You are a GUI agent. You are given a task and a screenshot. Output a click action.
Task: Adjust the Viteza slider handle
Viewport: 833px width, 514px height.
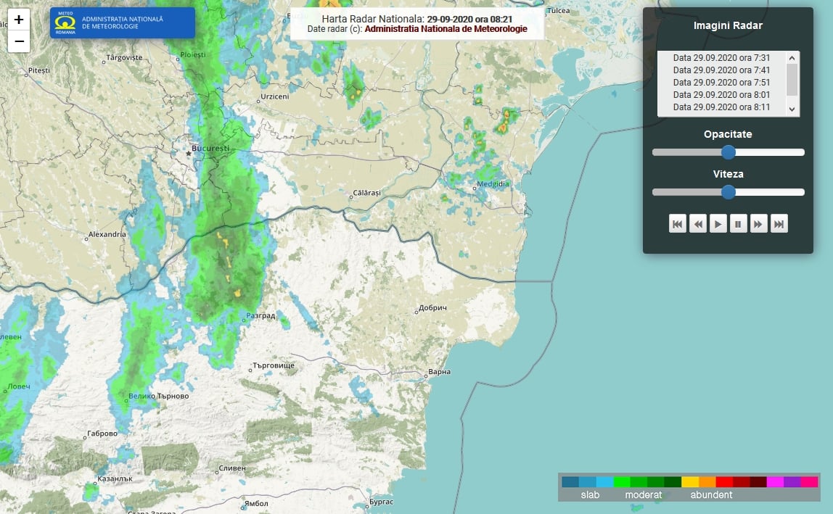click(729, 192)
